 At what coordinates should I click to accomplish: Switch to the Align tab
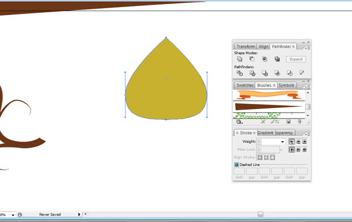(263, 46)
